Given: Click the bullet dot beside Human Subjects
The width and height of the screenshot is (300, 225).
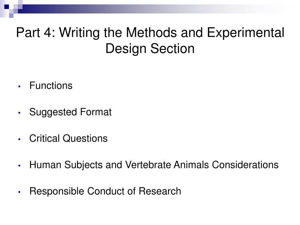Looking at the screenshot, I should (x=19, y=166).
